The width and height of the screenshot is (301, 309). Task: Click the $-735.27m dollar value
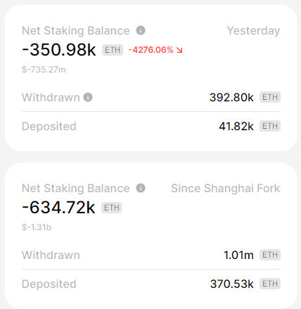coord(44,70)
